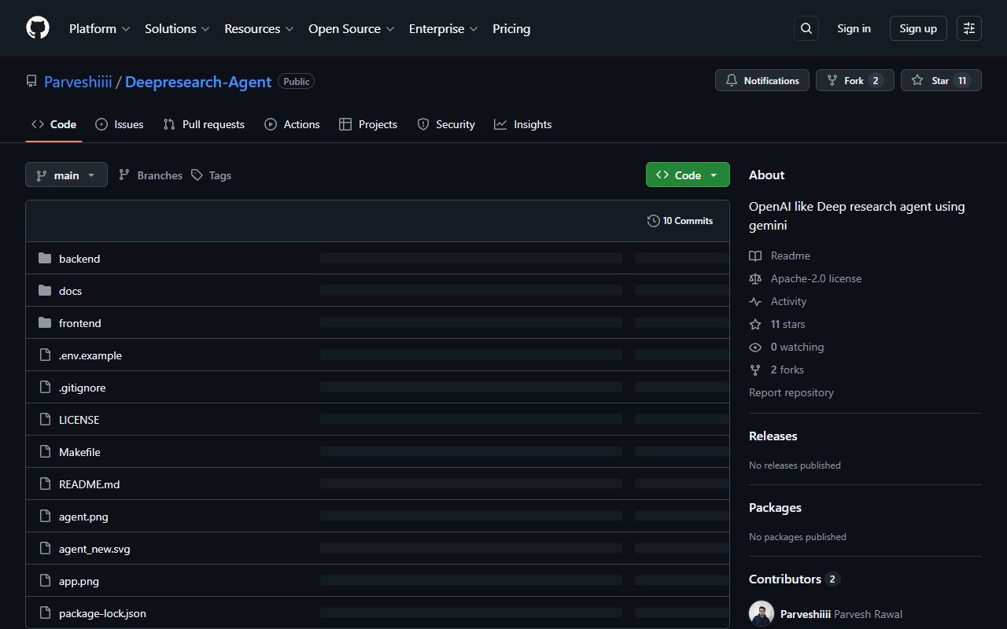Click the clock icon next to 10 Commits

point(653,221)
